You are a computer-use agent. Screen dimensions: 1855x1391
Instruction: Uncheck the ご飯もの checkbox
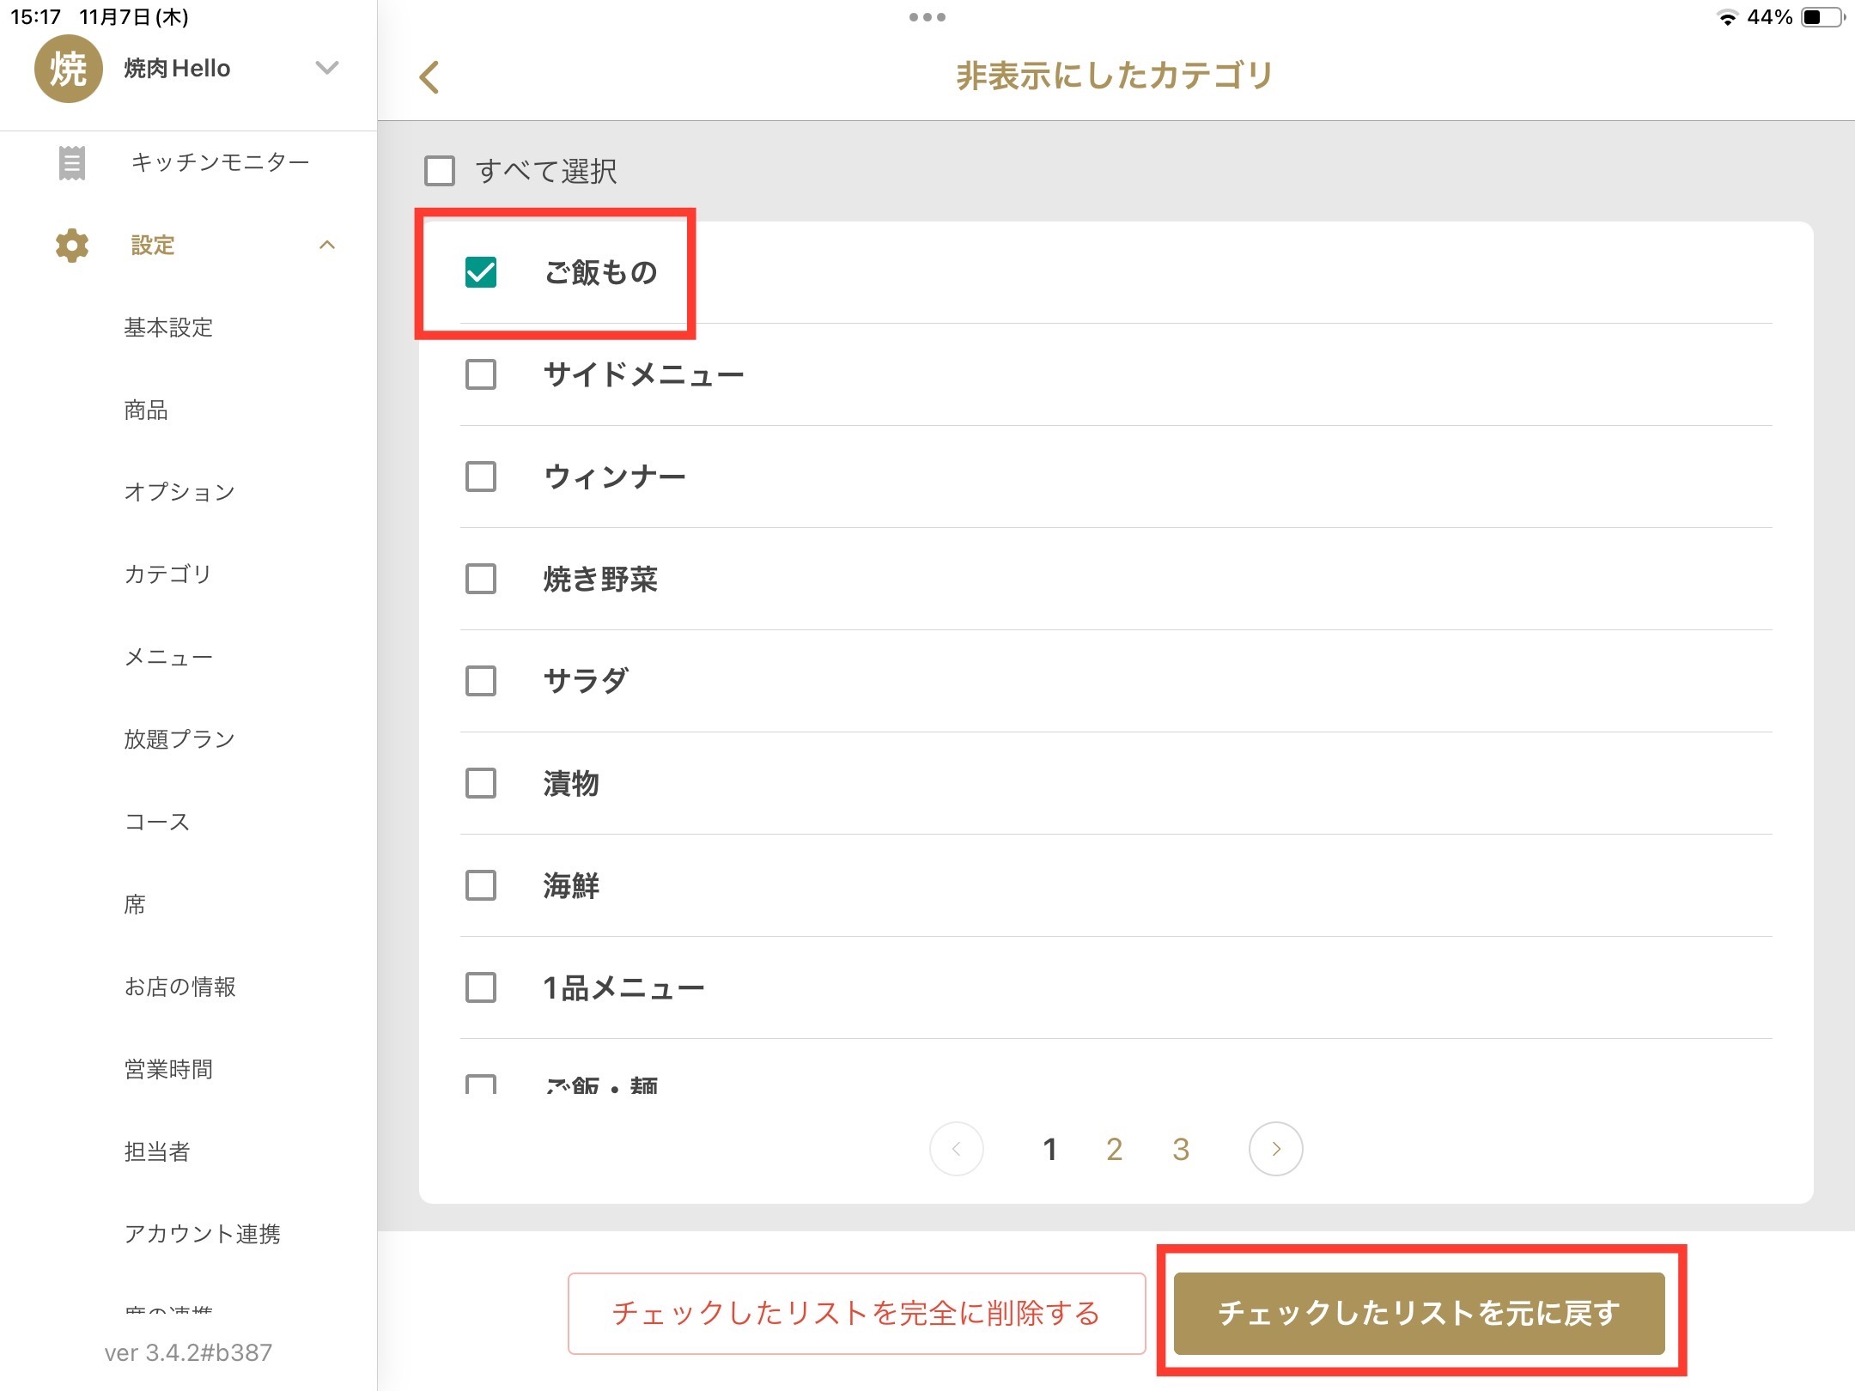click(x=481, y=272)
